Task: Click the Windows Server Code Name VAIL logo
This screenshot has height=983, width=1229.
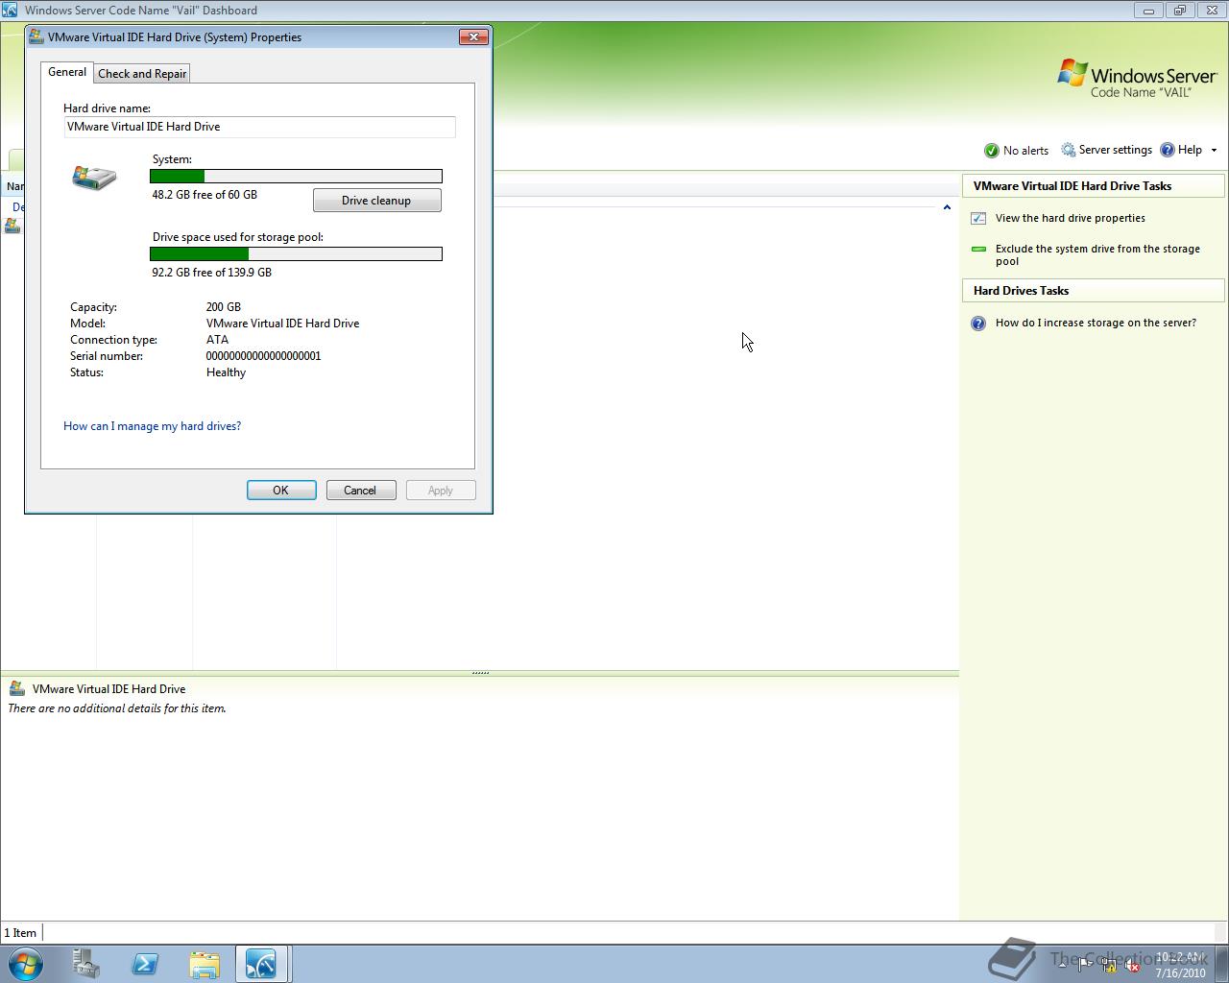Action: click(x=1137, y=79)
